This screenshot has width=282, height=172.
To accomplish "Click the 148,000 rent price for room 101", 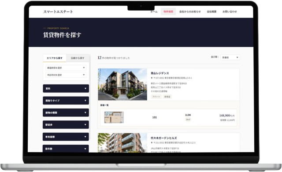I will [x=227, y=116].
